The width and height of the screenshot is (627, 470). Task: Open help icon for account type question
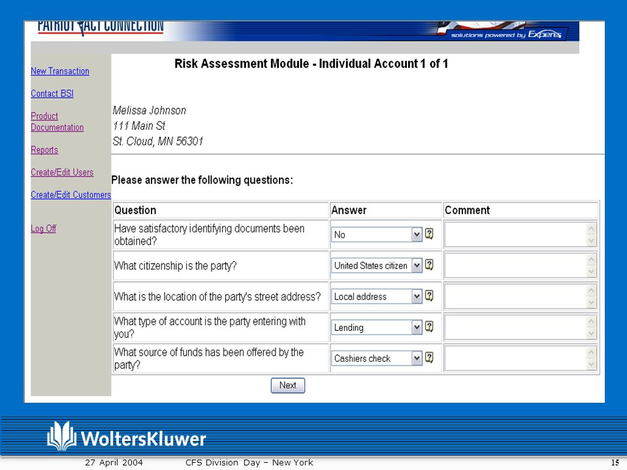coord(429,326)
